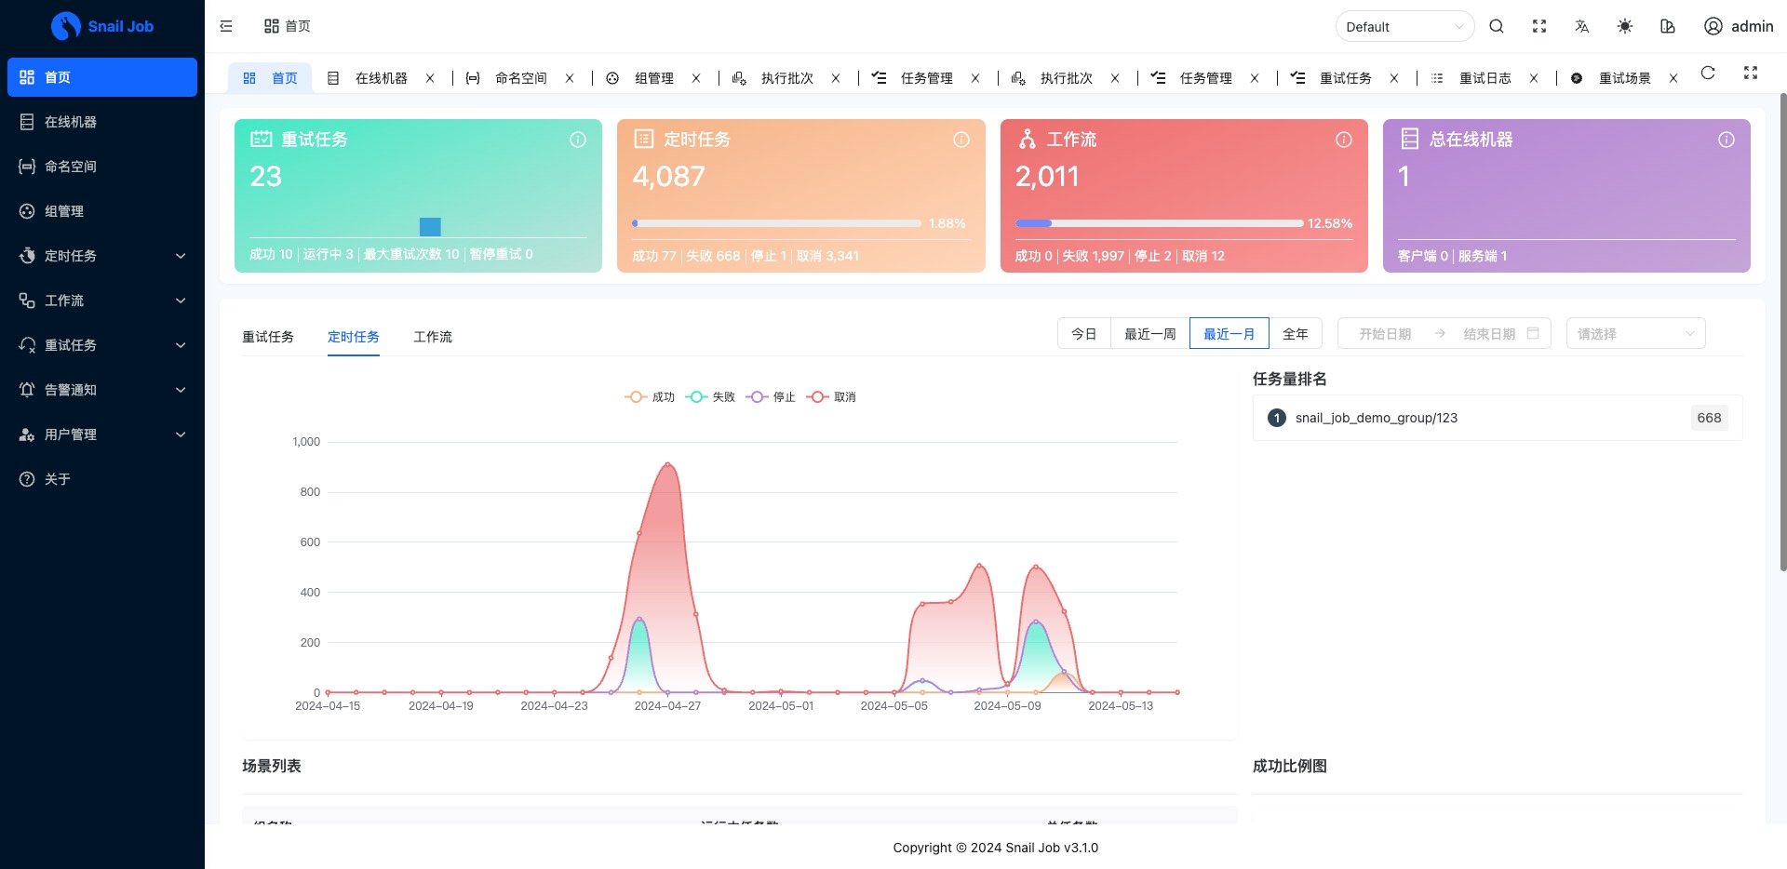Open the admin user menu
The image size is (1787, 869).
coord(1738,26)
